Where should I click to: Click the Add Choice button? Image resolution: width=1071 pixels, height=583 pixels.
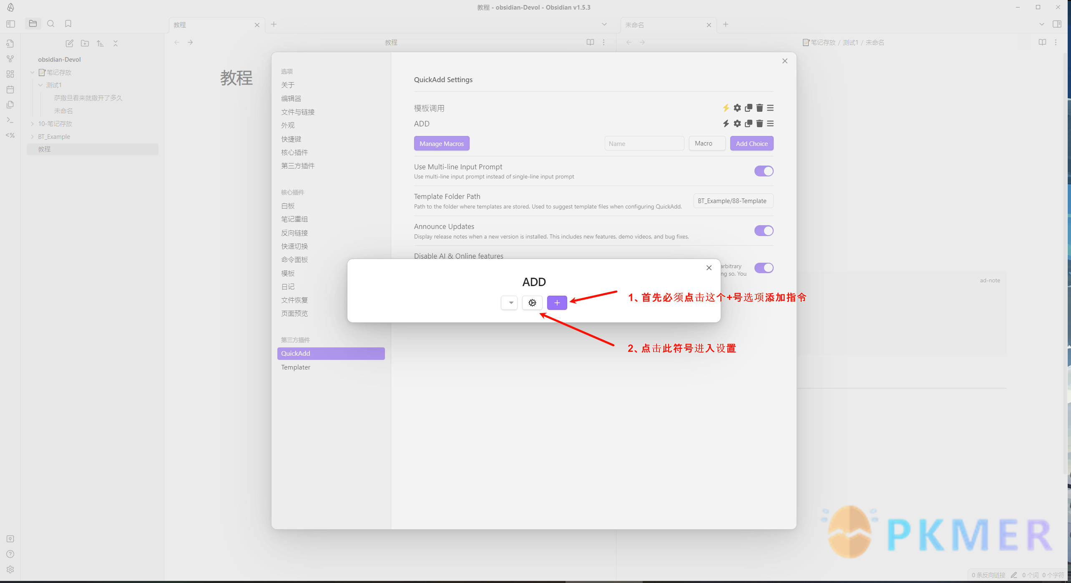click(752, 143)
